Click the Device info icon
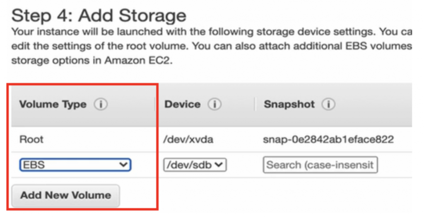This screenshot has width=424, height=218. [214, 105]
